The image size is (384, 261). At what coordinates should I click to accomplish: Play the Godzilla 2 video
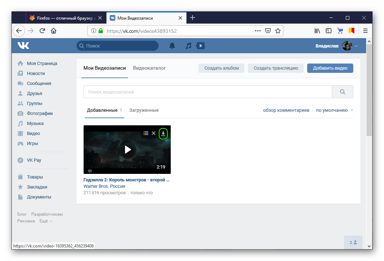click(x=127, y=150)
